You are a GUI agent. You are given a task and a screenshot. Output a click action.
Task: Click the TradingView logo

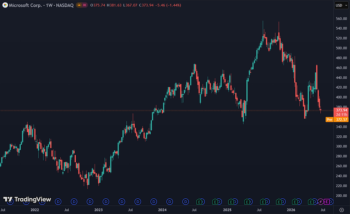(x=27, y=199)
